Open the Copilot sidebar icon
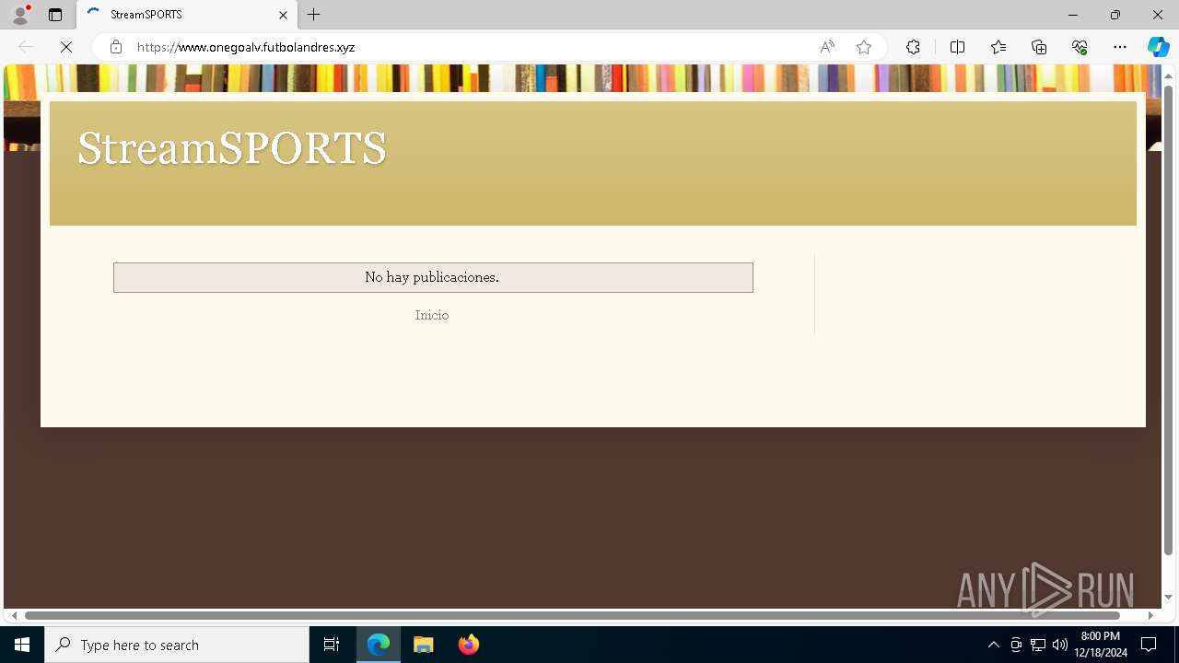Viewport: 1179px width, 663px height. tap(1158, 47)
